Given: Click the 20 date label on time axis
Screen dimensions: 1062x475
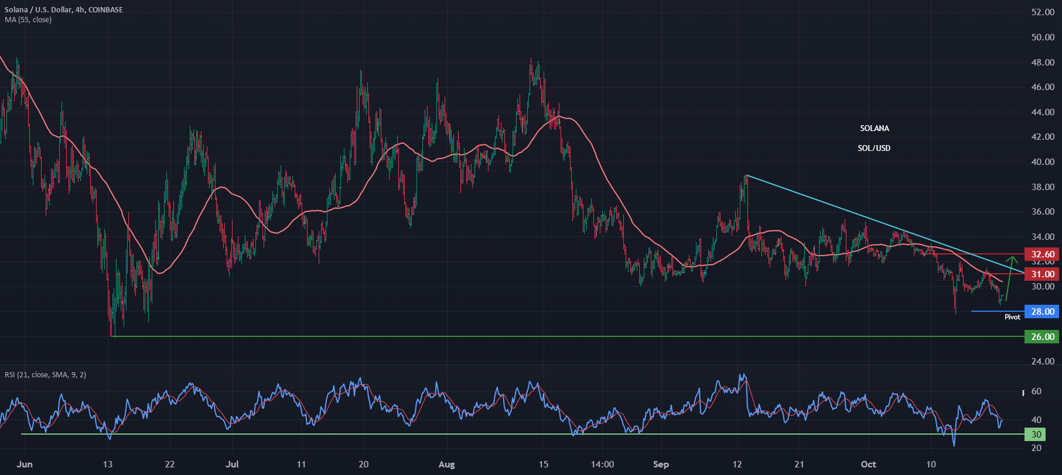Looking at the screenshot, I should (x=364, y=464).
